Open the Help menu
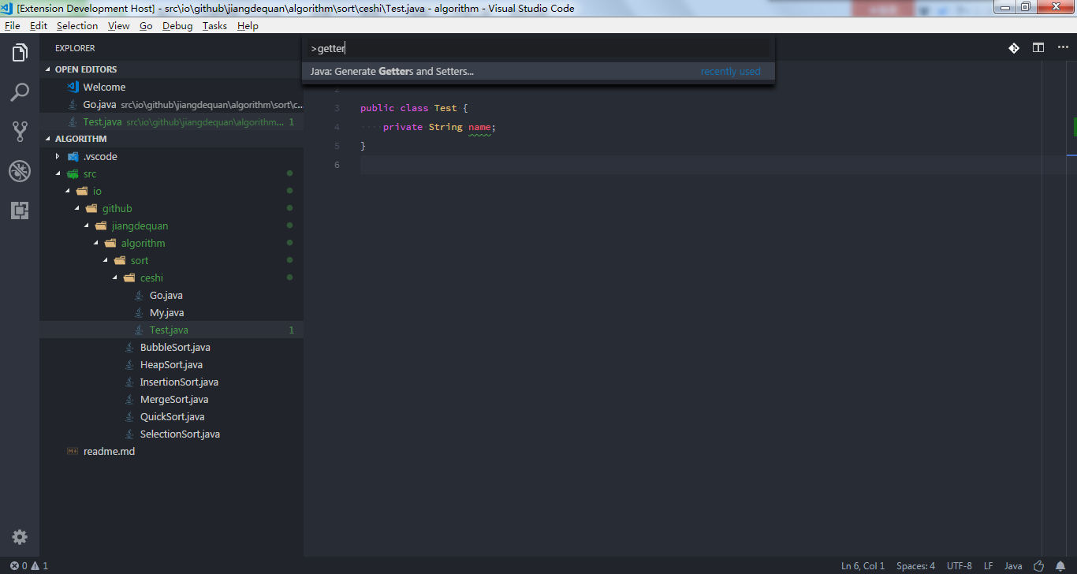Screen dimensions: 1077x574 pyautogui.click(x=248, y=25)
